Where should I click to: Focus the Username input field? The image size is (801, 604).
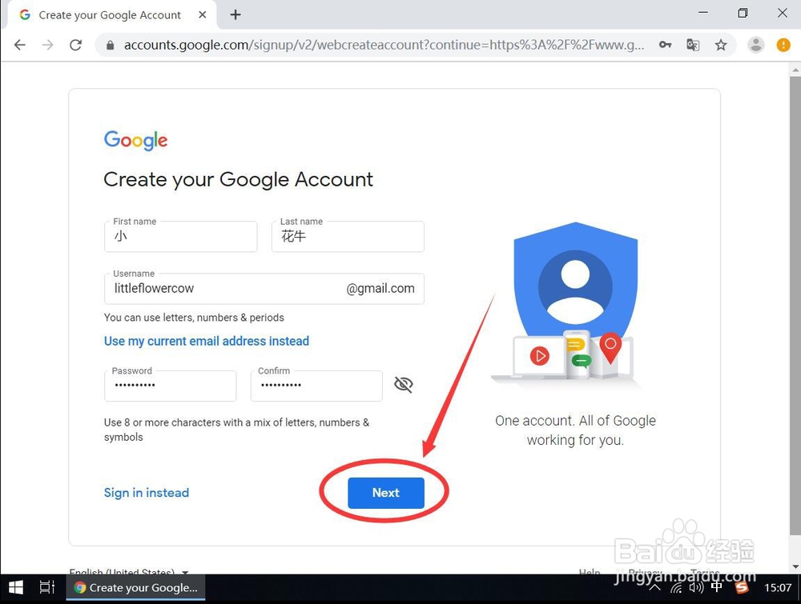pyautogui.click(x=264, y=289)
